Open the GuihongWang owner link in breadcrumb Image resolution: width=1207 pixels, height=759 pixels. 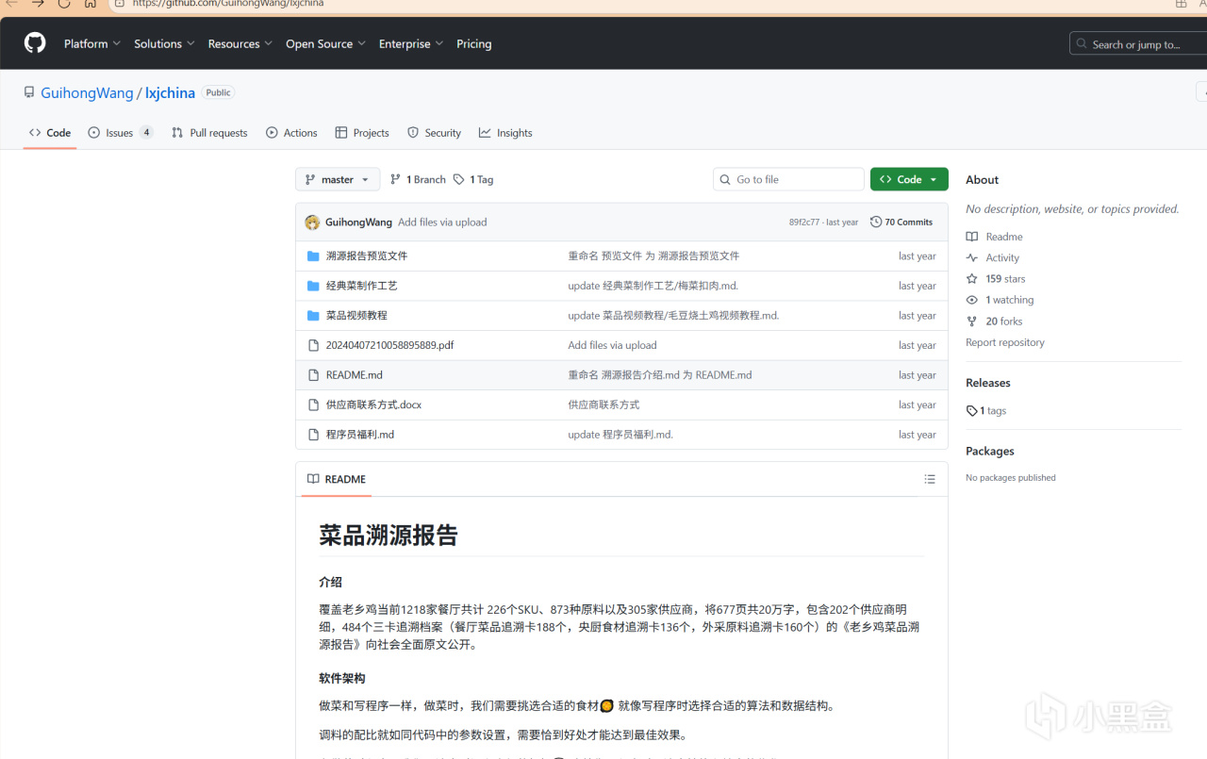point(87,92)
